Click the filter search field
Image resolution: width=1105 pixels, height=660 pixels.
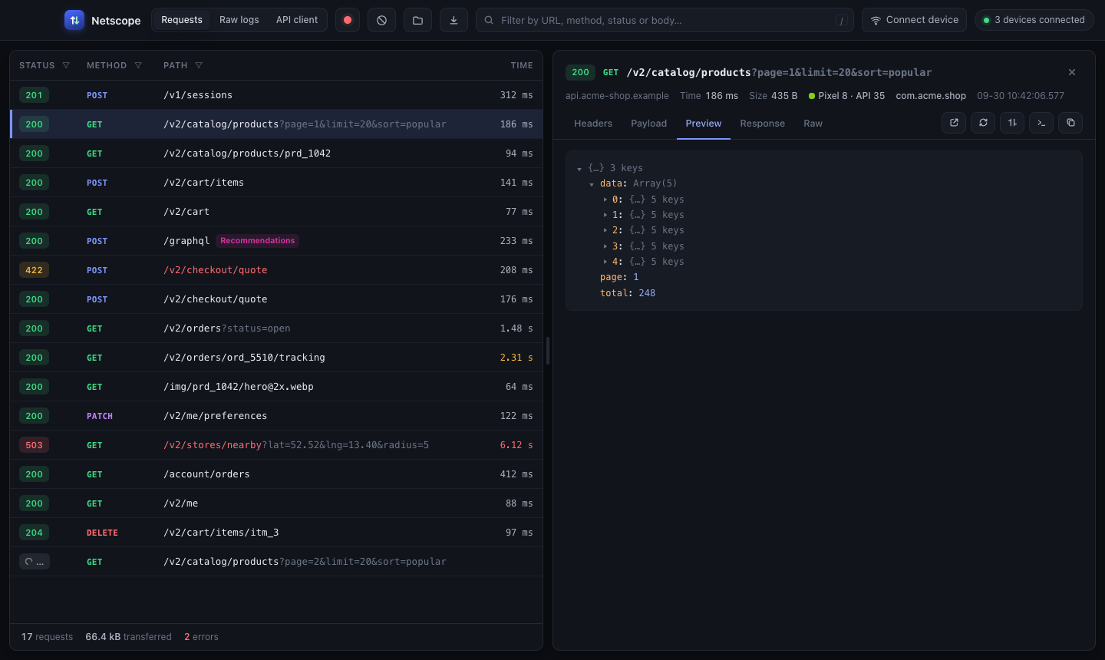coord(665,20)
